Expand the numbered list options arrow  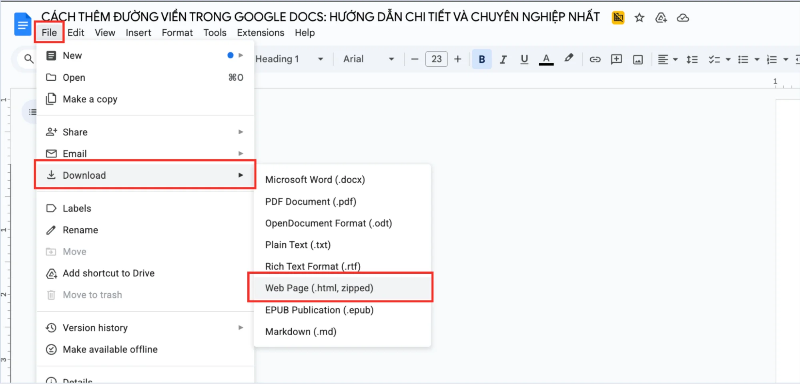coord(786,60)
